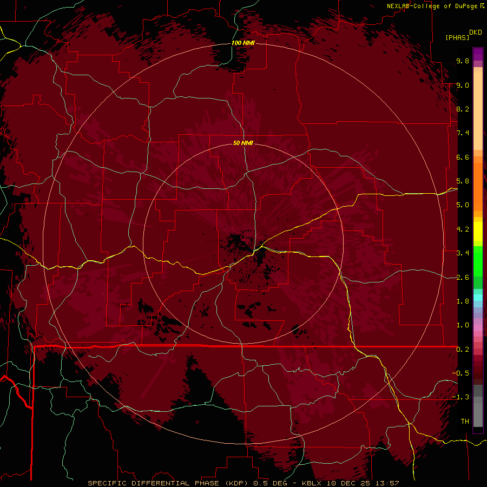This screenshot has height=487, width=487.
Task: Click the 3.4 scale value
Action: 463,253
